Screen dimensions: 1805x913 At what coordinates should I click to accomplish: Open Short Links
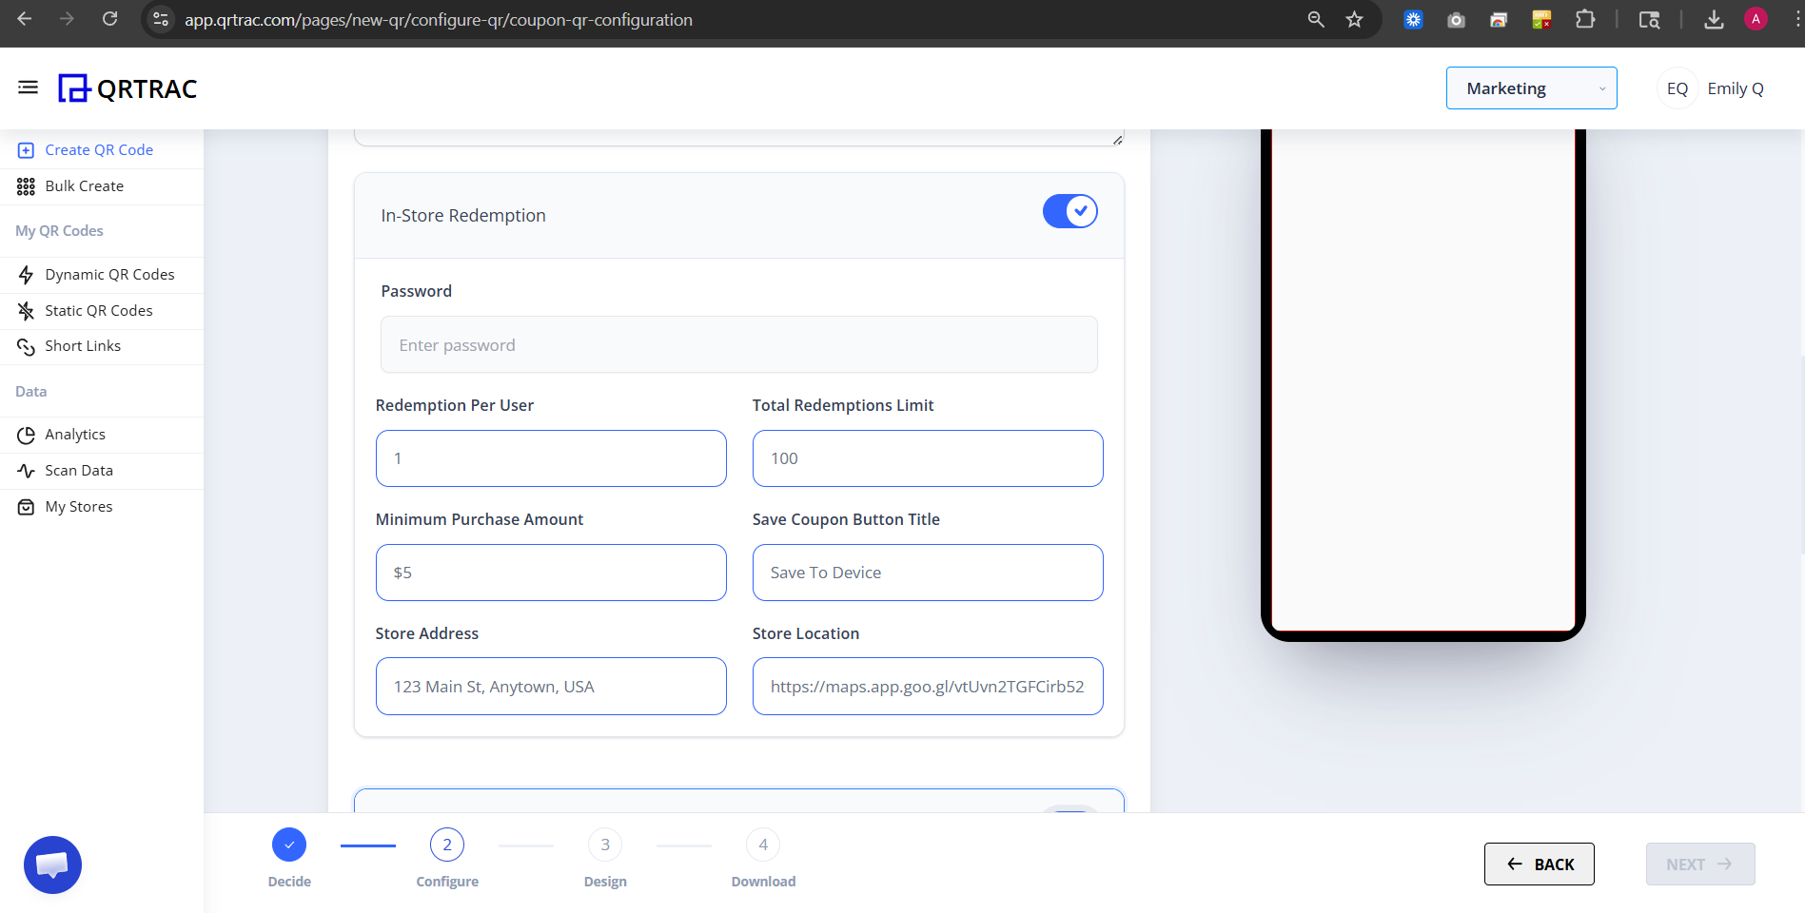pyautogui.click(x=83, y=345)
